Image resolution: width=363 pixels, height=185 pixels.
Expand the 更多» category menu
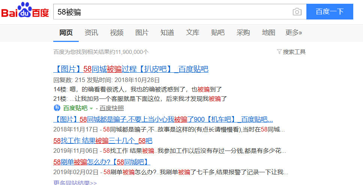point(294,33)
